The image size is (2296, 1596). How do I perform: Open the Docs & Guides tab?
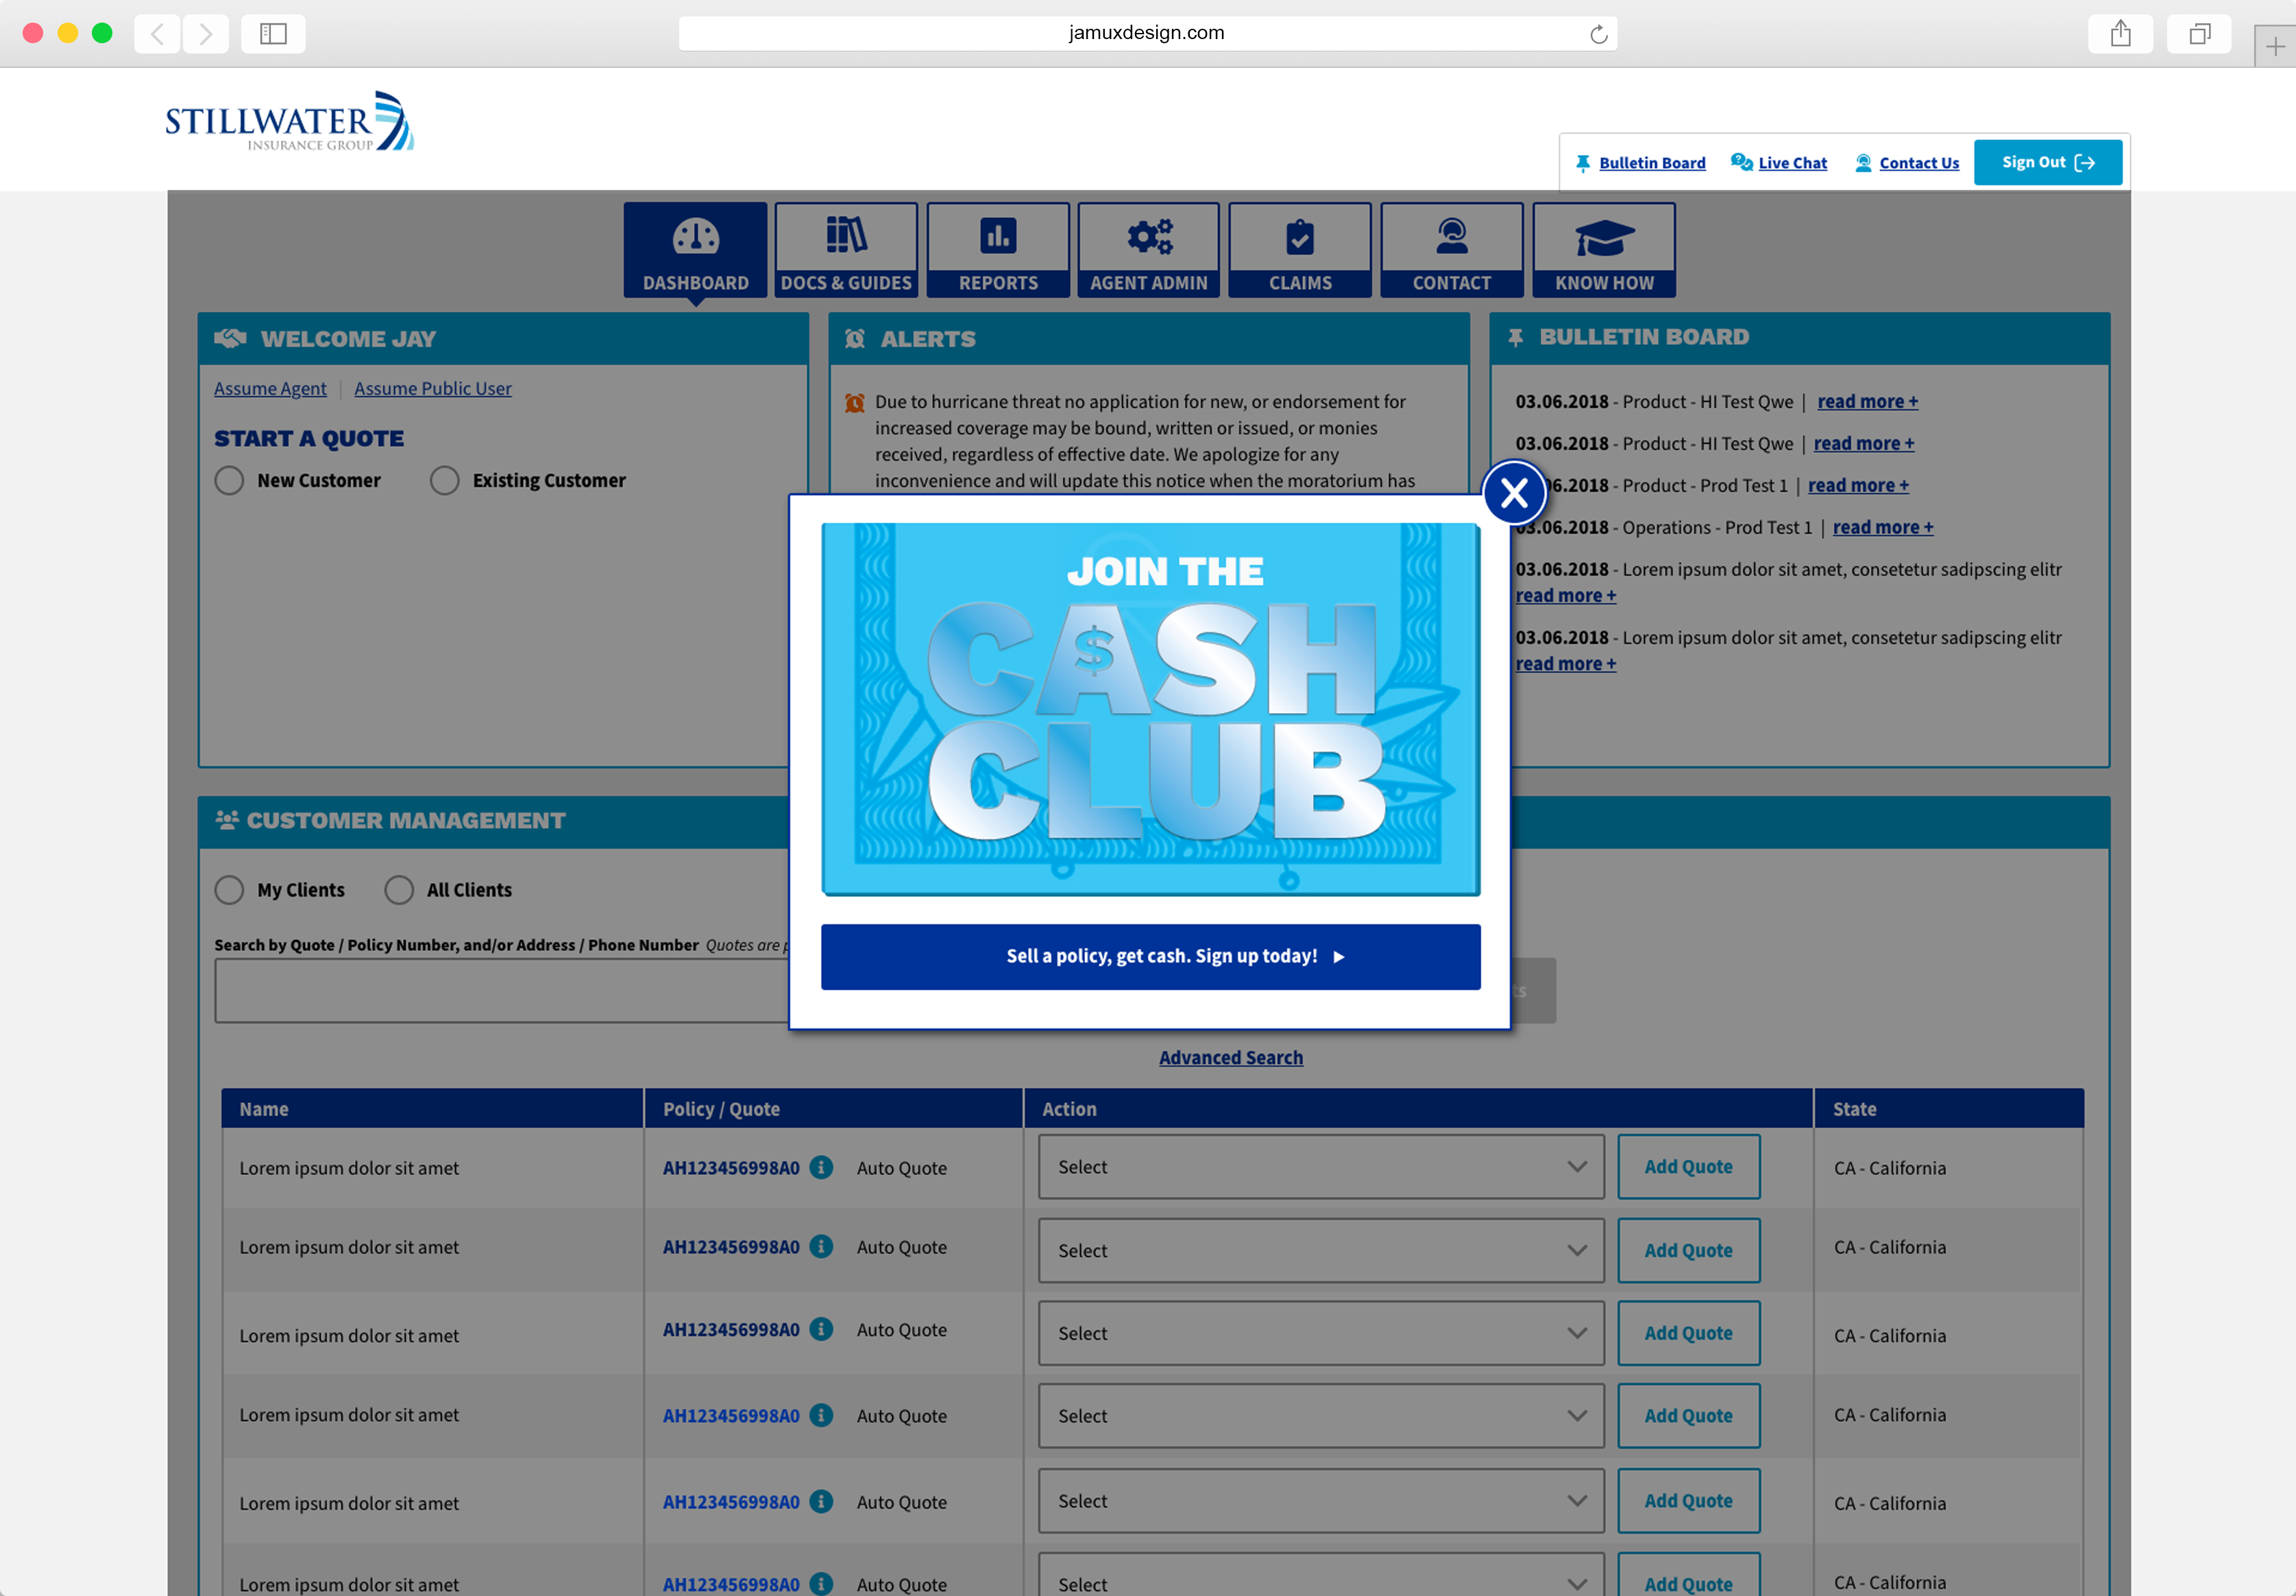(846, 250)
